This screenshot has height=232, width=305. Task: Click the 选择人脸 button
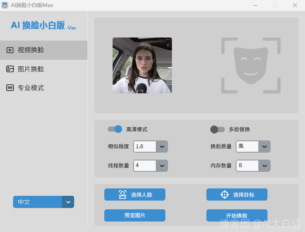pos(135,194)
